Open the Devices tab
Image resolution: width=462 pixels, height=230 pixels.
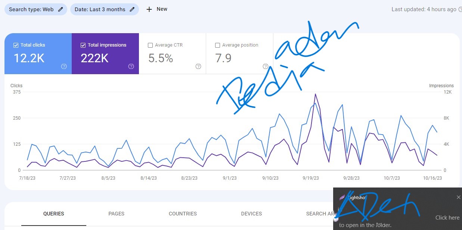pyautogui.click(x=251, y=214)
